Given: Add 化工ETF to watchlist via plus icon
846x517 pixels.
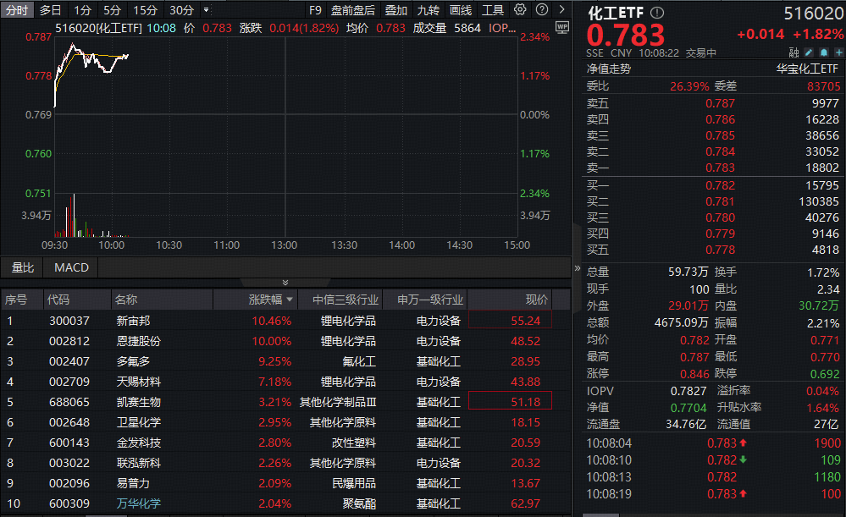Looking at the screenshot, I should tap(839, 52).
